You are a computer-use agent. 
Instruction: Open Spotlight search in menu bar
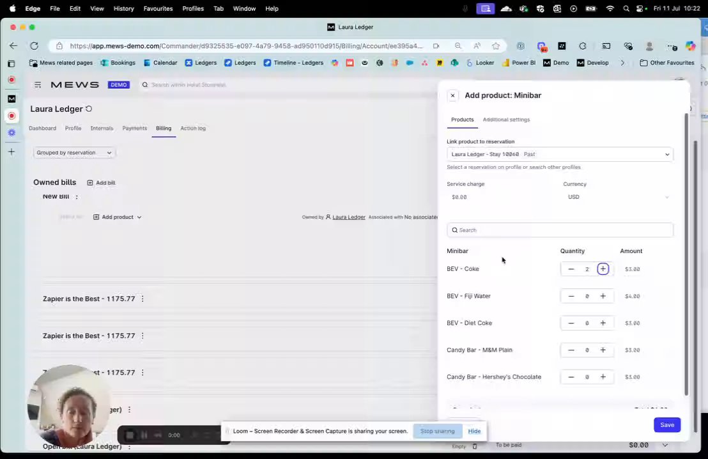pyautogui.click(x=626, y=8)
